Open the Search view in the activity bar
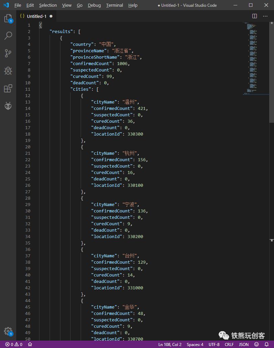The height and width of the screenshot is (348, 274). coord(8,35)
